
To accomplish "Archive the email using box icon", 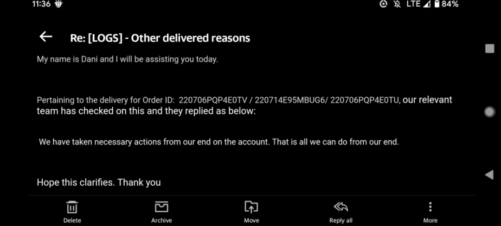I will point(161,207).
